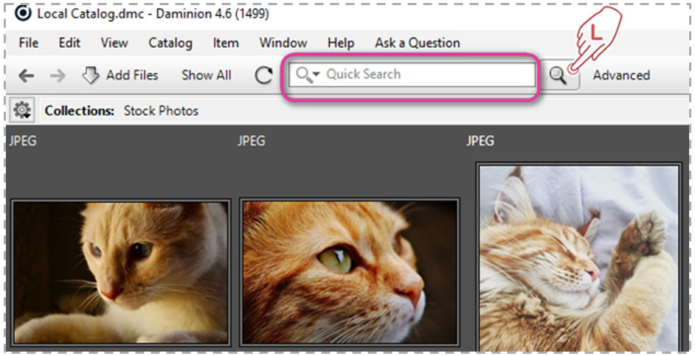Image resolution: width=695 pixels, height=356 pixels.
Task: Open the Window menu
Action: tap(283, 43)
